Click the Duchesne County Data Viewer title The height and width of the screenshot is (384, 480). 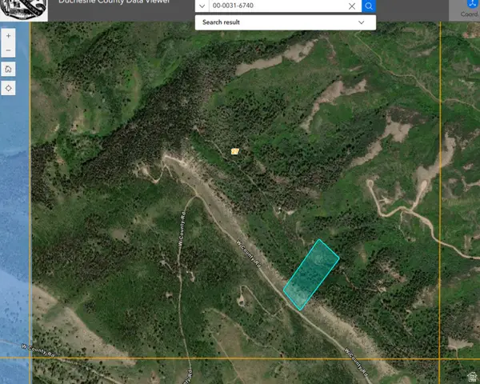click(x=114, y=2)
